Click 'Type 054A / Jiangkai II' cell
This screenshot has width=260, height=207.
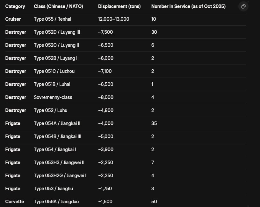57,123
